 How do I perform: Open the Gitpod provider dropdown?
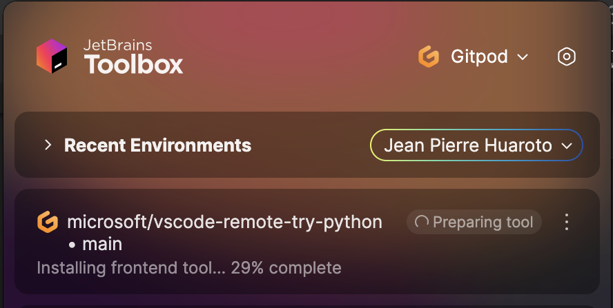click(x=474, y=57)
